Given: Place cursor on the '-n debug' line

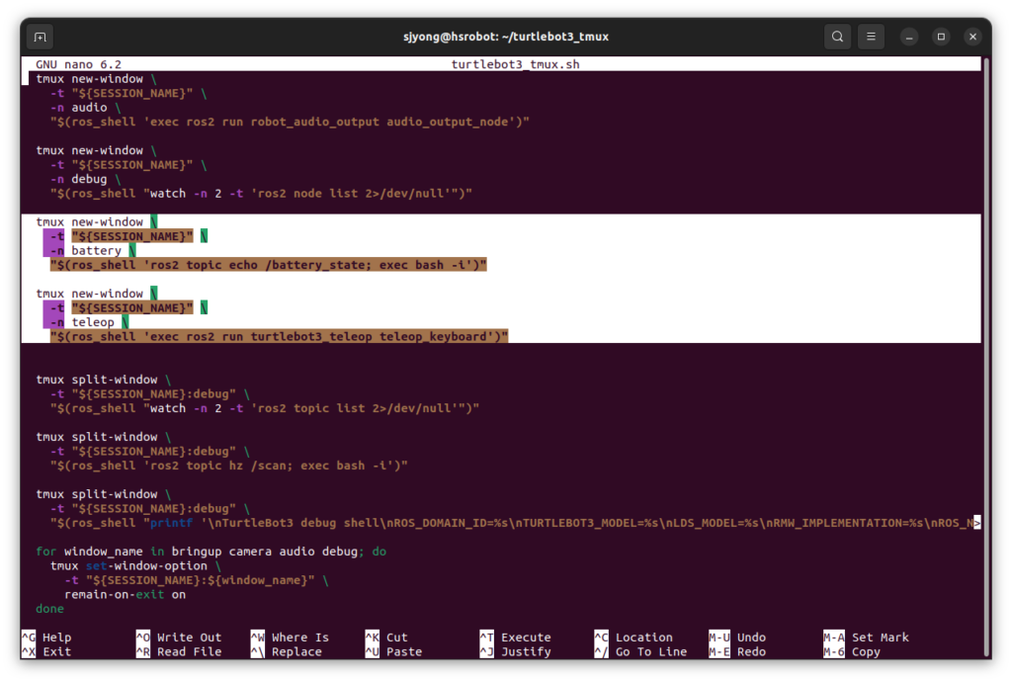Looking at the screenshot, I should (86, 179).
